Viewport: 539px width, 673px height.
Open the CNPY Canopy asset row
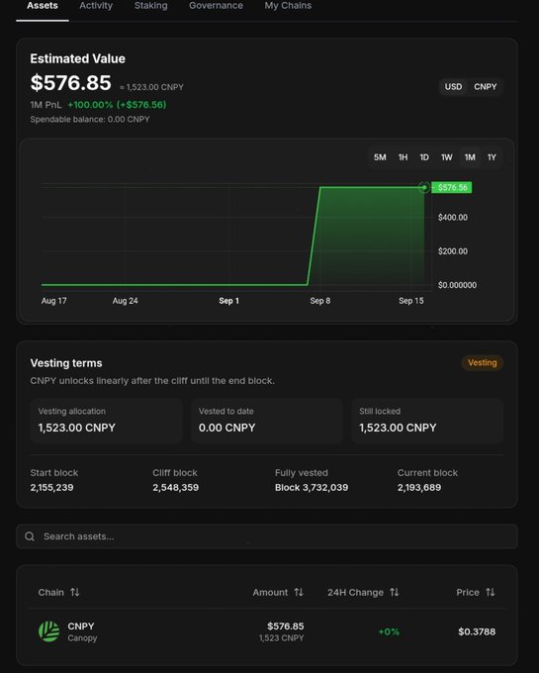[x=267, y=631]
